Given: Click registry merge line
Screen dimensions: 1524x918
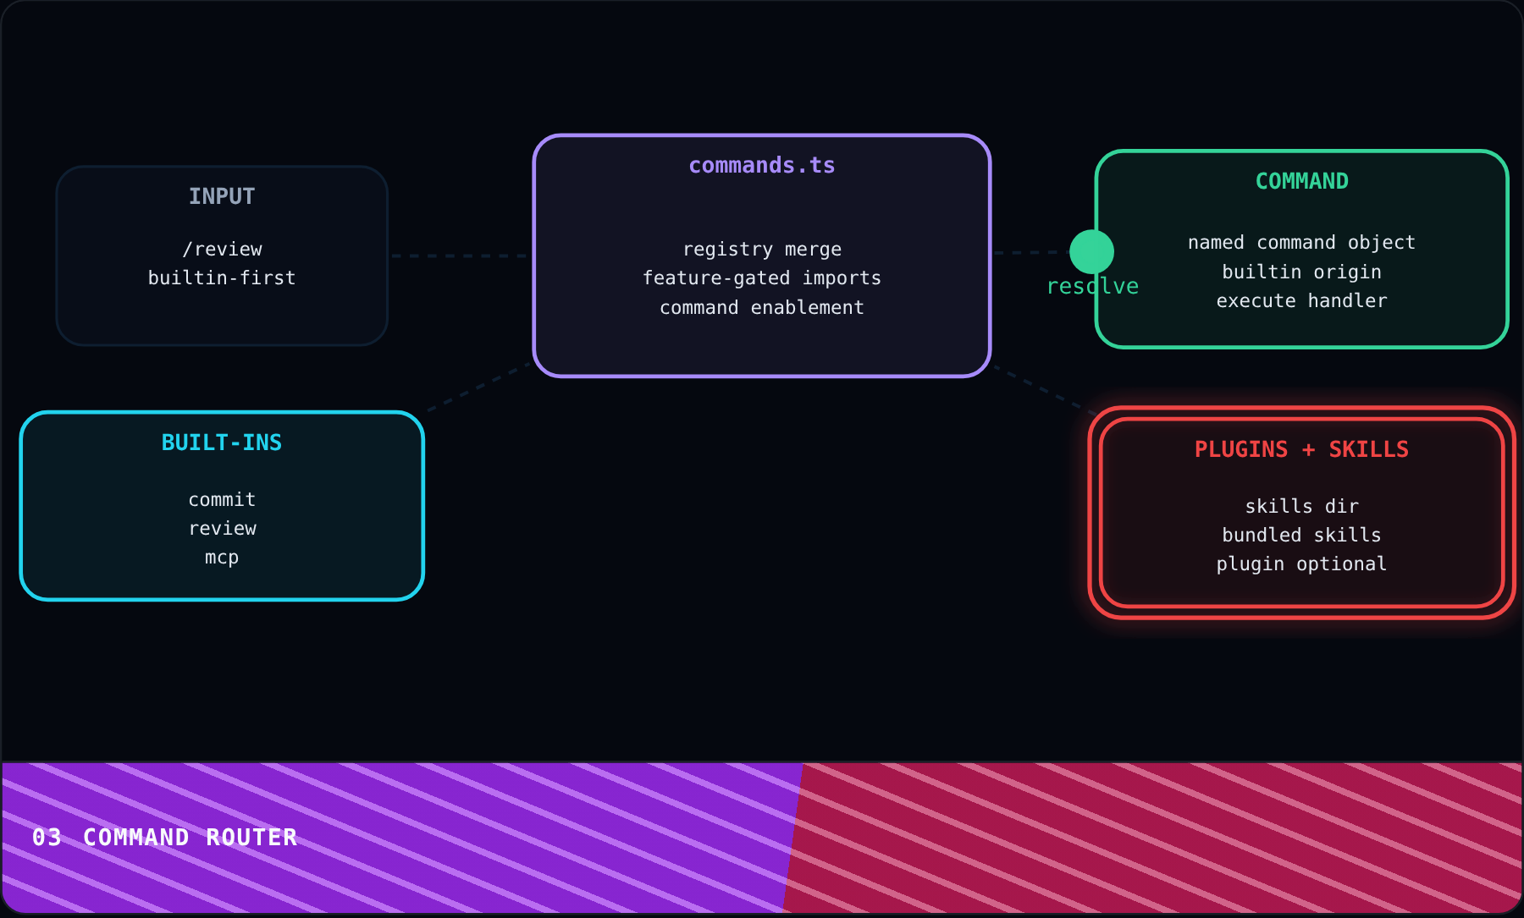Looking at the screenshot, I should tap(762, 249).
